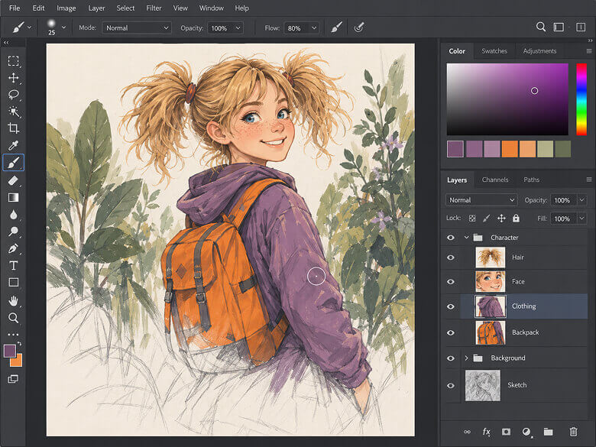Hide the Hair layer
596x447 pixels.
tap(451, 258)
